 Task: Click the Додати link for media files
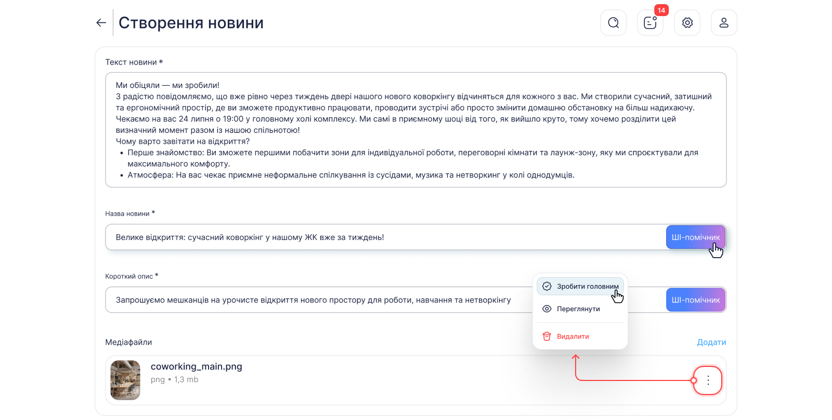coord(711,342)
